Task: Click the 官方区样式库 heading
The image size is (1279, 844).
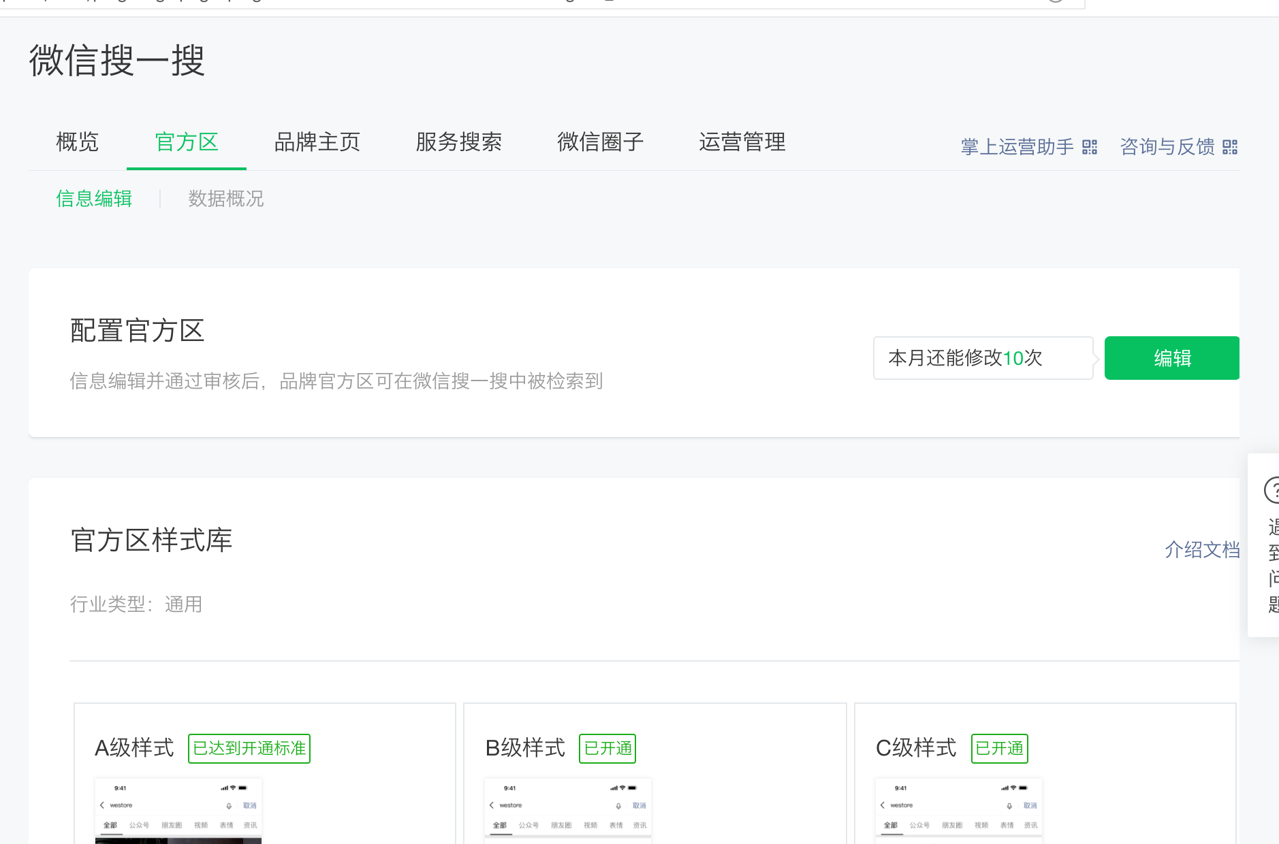Action: coord(151,540)
